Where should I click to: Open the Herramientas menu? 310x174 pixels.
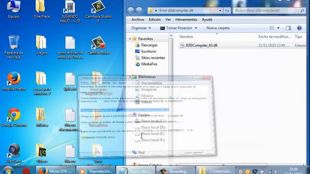(x=186, y=19)
